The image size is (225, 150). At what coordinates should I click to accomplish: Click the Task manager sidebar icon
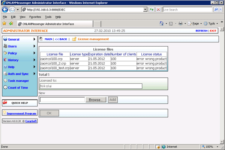[5, 80]
